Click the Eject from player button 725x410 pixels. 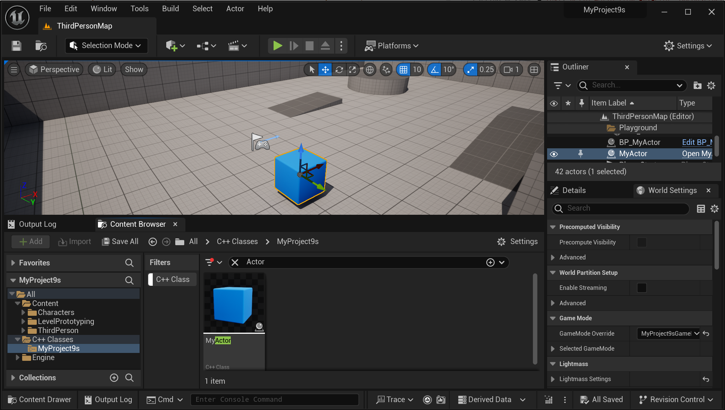[x=325, y=46]
